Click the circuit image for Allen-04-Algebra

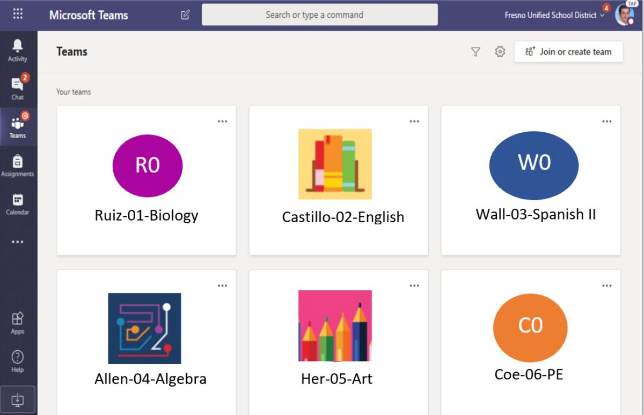click(x=144, y=329)
